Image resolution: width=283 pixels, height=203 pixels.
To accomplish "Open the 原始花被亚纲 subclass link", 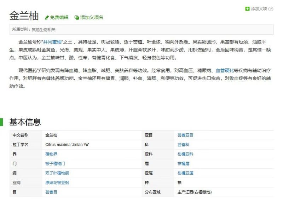I will point(57,182).
